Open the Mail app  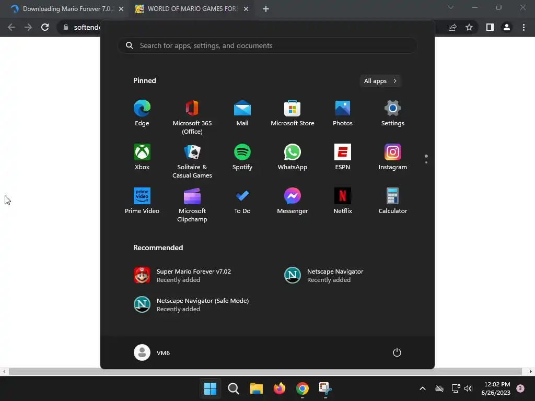click(242, 113)
